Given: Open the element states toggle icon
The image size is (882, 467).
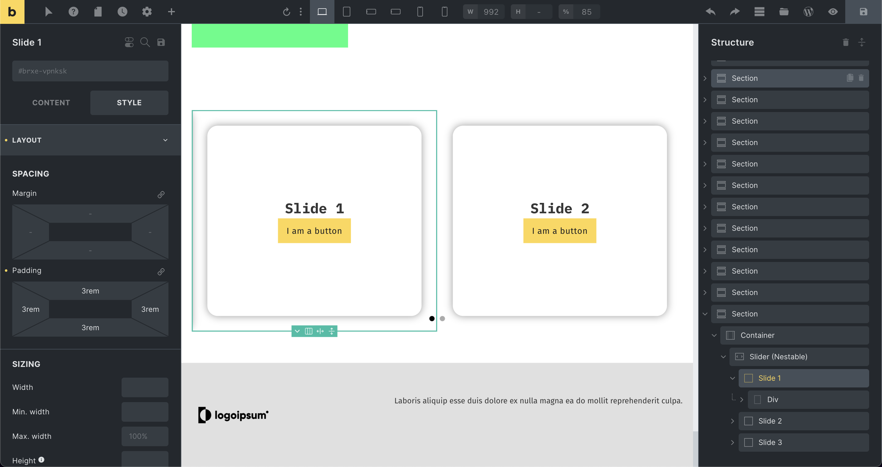Looking at the screenshot, I should pyautogui.click(x=129, y=42).
